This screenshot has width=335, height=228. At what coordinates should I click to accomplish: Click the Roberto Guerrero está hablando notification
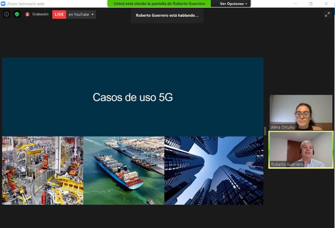click(x=167, y=15)
